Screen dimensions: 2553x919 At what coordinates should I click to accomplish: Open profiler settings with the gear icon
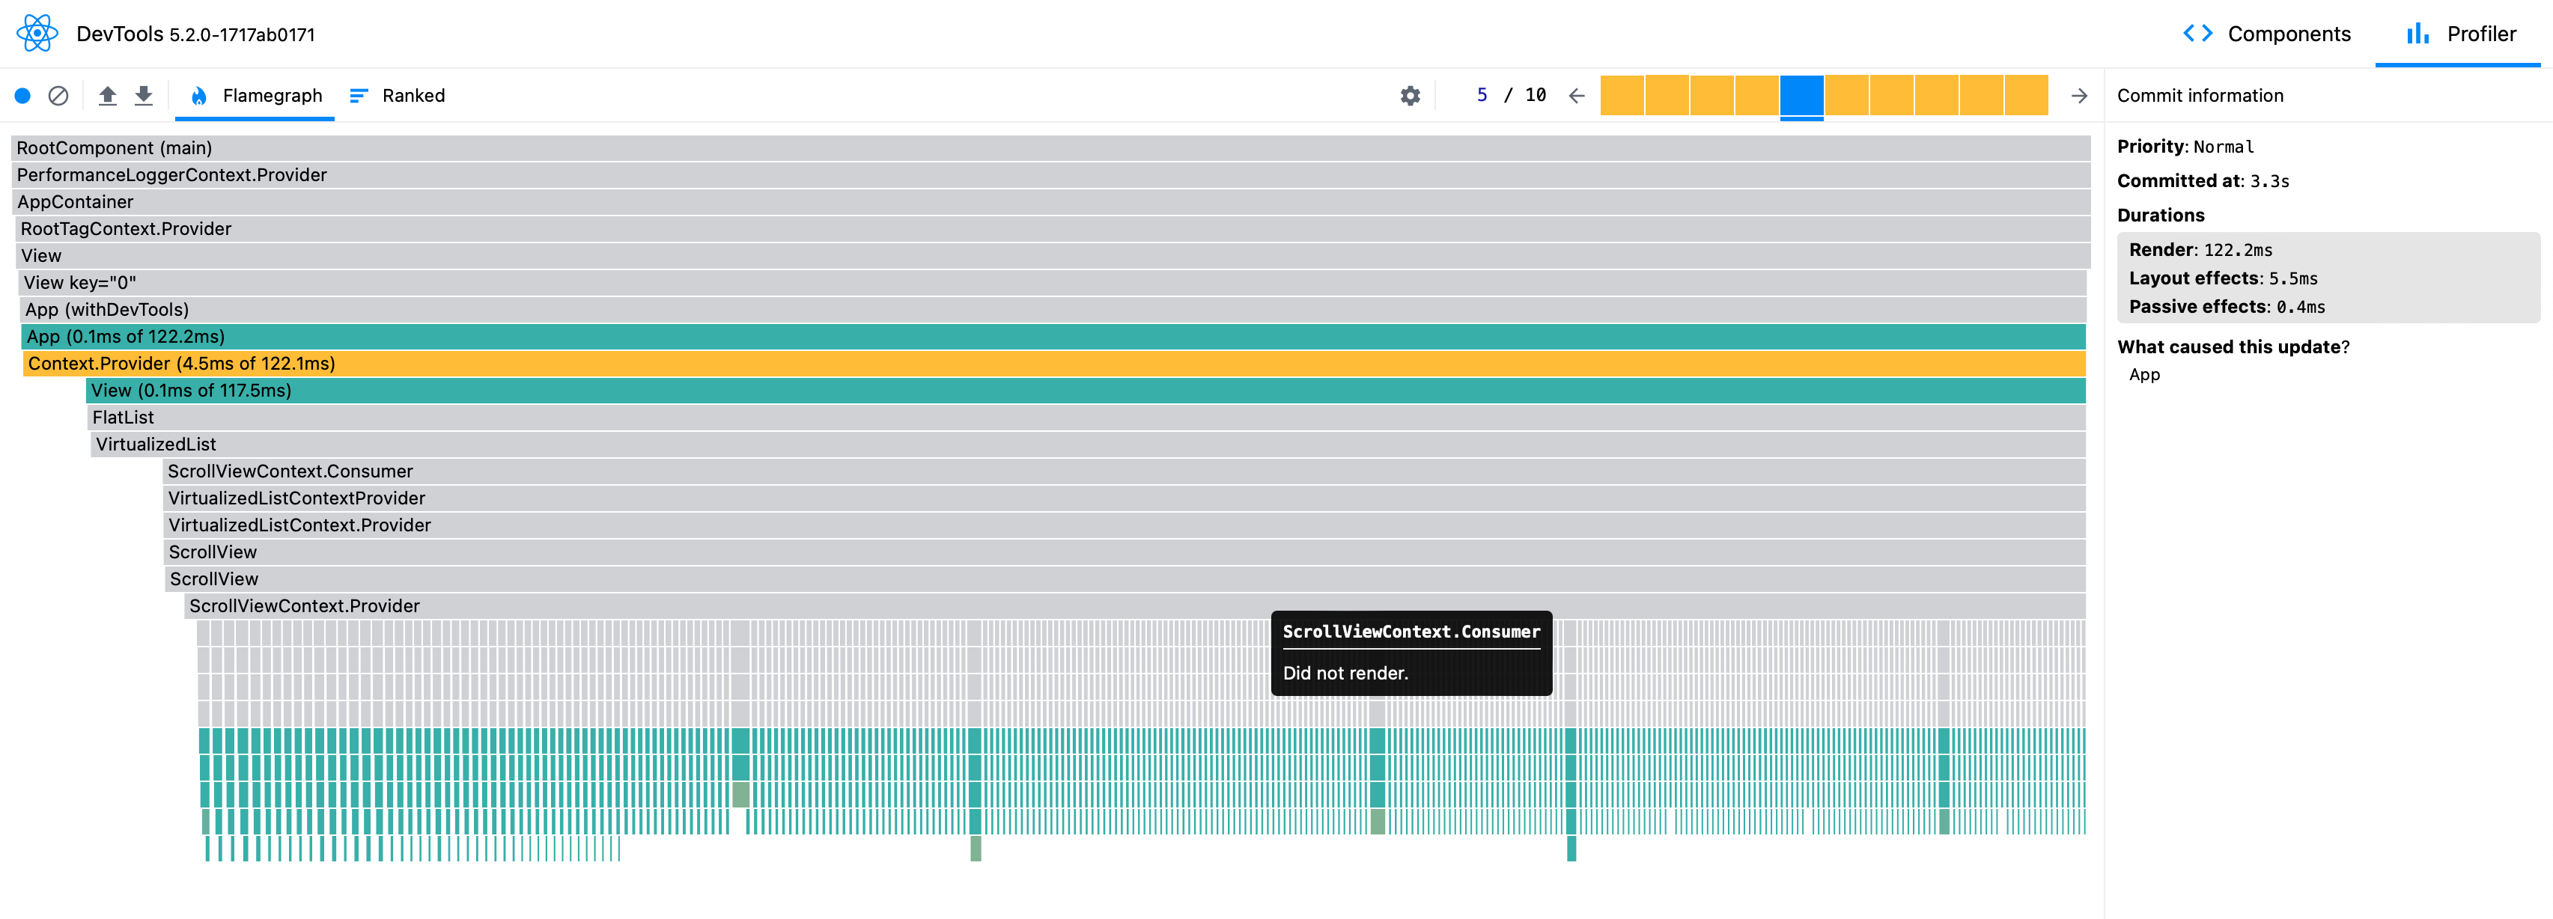pyautogui.click(x=1411, y=96)
